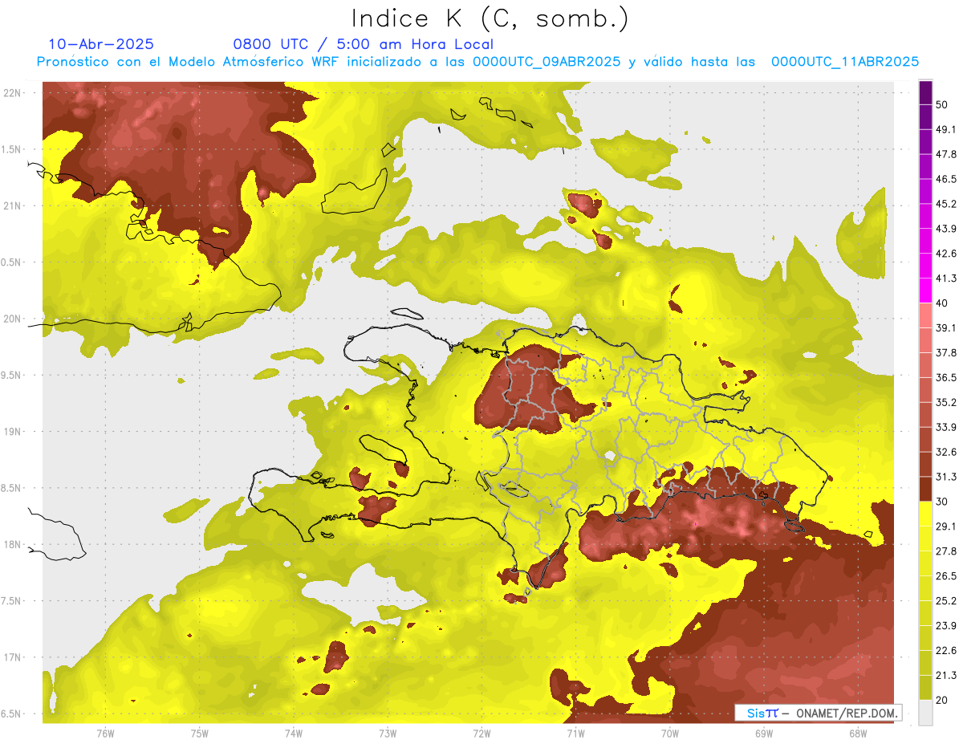Click the '43.9' value on the color scale
The width and height of the screenshot is (963, 744).
(947, 229)
